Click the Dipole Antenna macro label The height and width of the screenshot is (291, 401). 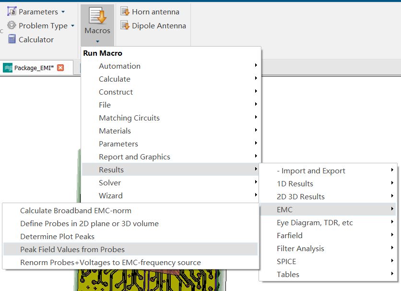coord(159,25)
